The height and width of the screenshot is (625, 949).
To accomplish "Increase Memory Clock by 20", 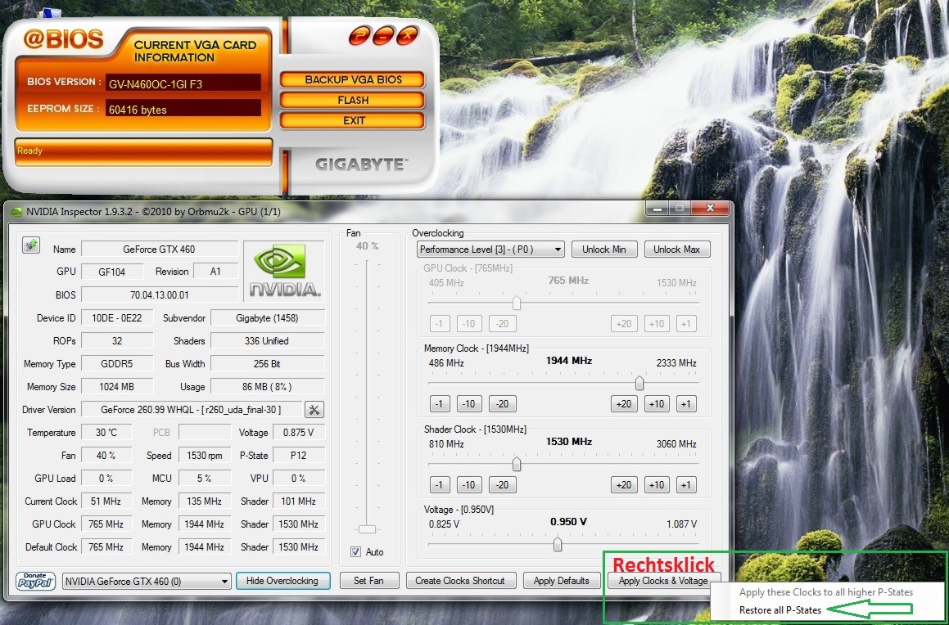I will 624,404.
